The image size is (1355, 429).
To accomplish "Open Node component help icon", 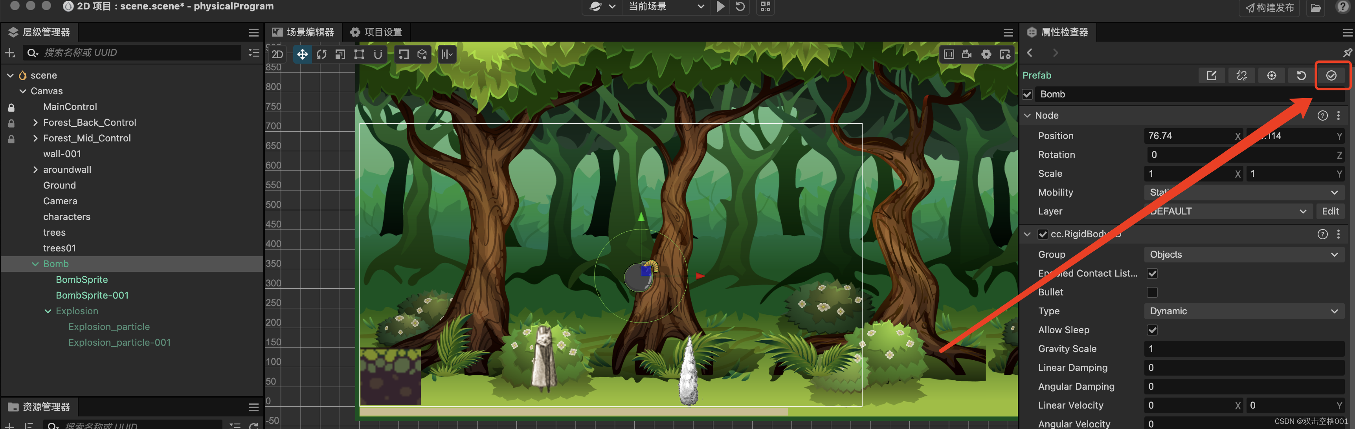I will pyautogui.click(x=1322, y=115).
